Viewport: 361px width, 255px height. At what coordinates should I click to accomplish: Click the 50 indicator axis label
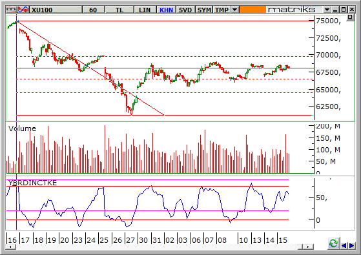tap(322, 198)
